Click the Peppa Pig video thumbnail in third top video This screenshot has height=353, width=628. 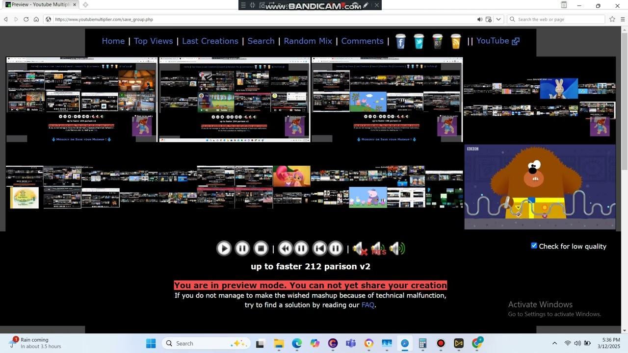click(x=368, y=101)
